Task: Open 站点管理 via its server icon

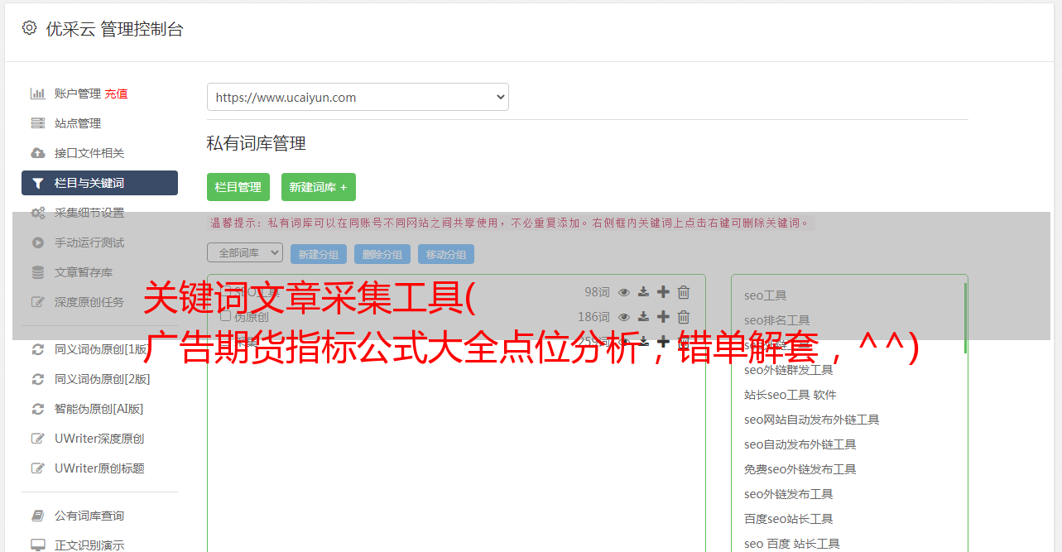Action: point(38,123)
